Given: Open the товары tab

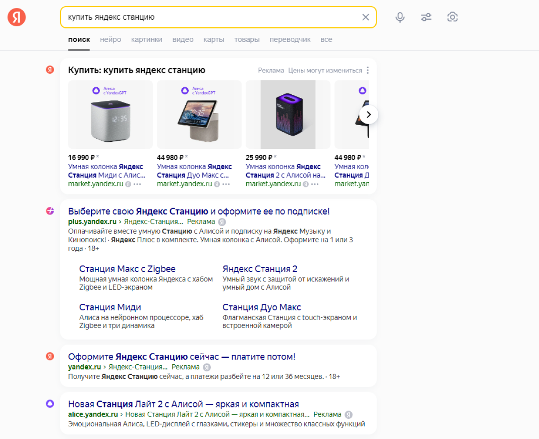Looking at the screenshot, I should click(247, 40).
